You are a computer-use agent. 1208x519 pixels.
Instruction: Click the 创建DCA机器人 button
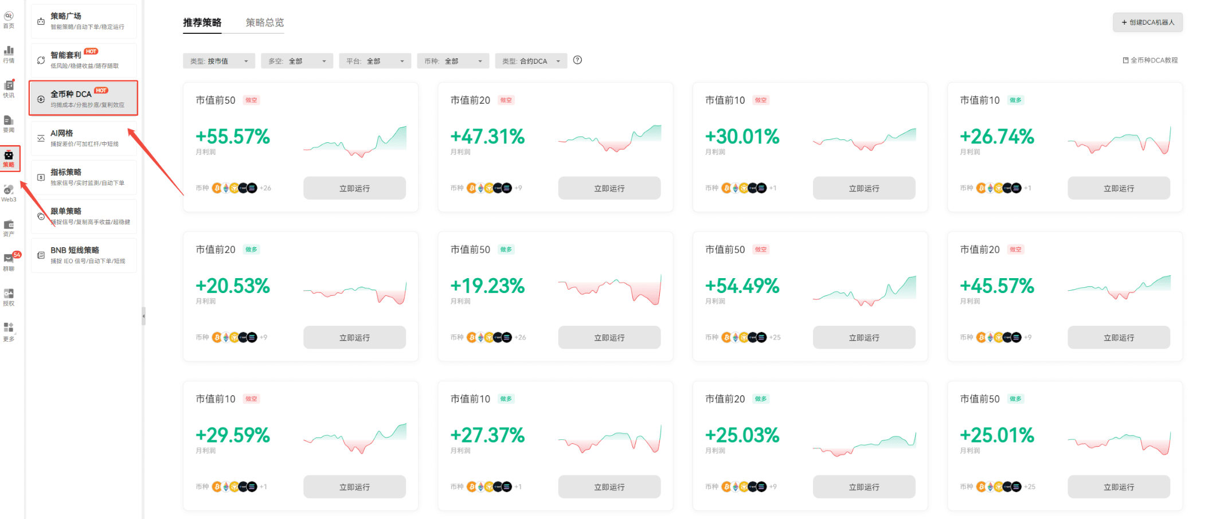tap(1147, 22)
